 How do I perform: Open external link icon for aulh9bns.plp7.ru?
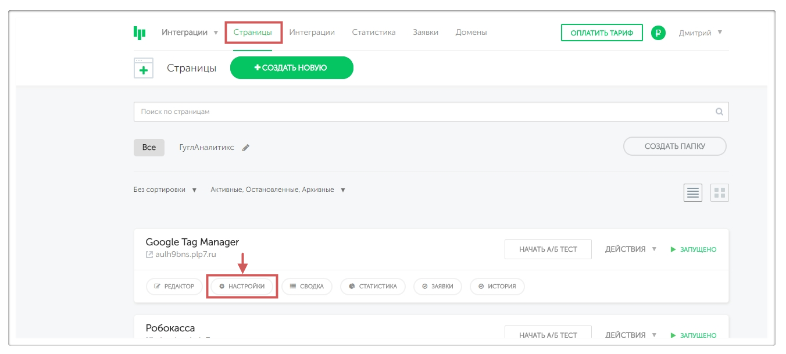(149, 255)
